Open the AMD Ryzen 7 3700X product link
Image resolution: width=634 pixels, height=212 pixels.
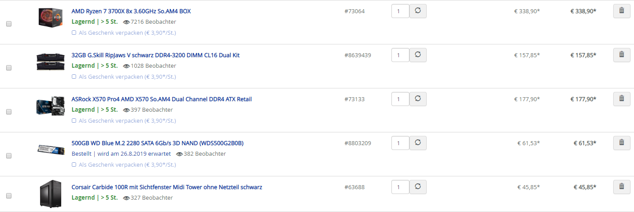[x=131, y=11]
